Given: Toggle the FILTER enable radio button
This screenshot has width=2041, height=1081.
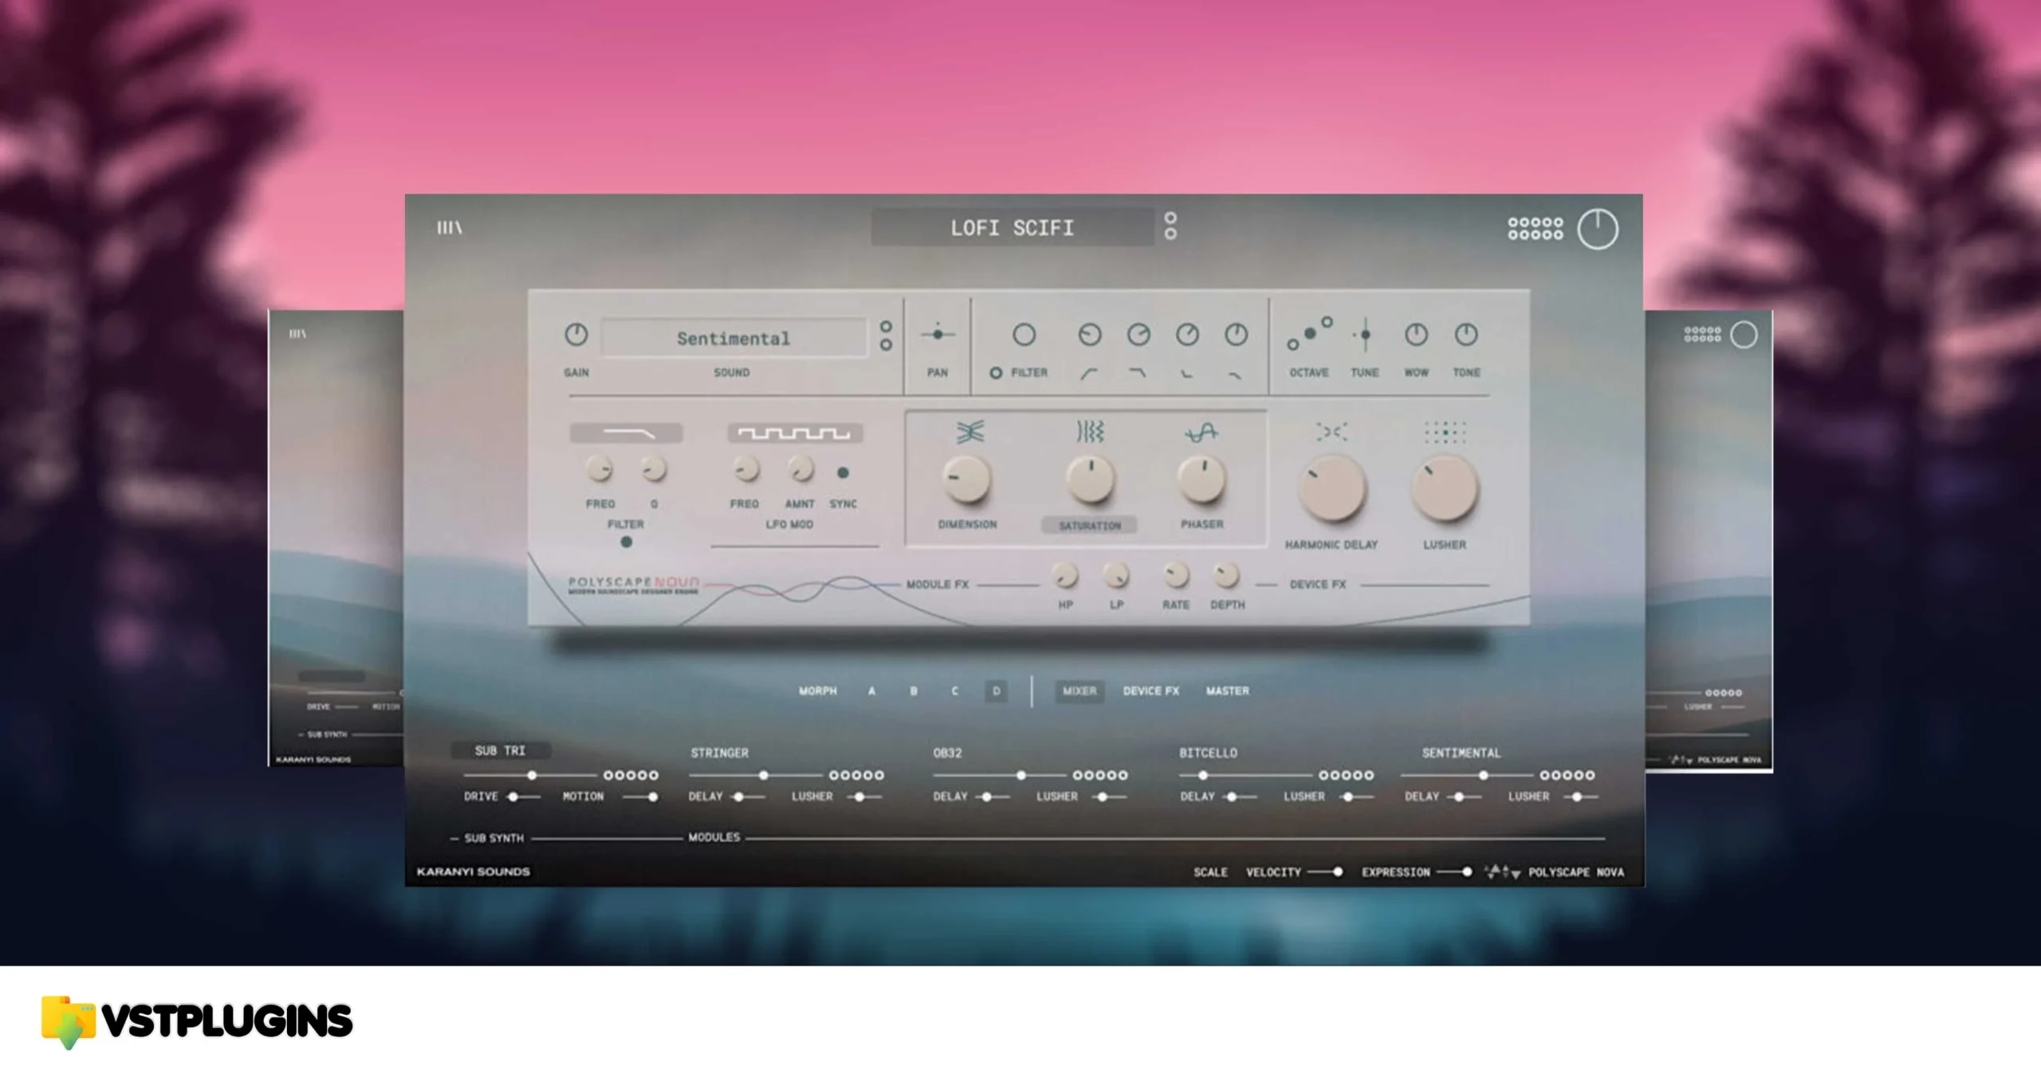Looking at the screenshot, I should [x=996, y=373].
